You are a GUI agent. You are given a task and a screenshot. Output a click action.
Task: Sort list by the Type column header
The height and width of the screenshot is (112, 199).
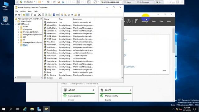point(65,19)
